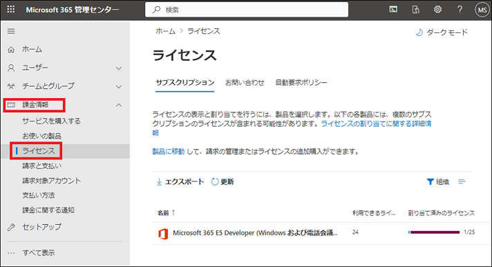This screenshot has height=267, width=492.
Task: Sort by the 名前 column header
Action: click(166, 213)
